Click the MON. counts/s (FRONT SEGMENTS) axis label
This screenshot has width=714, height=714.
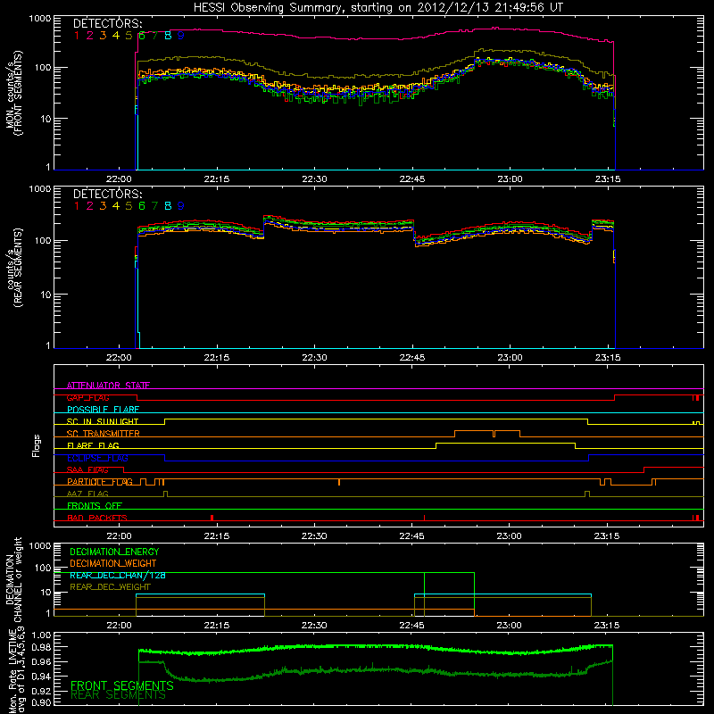click(x=13, y=93)
